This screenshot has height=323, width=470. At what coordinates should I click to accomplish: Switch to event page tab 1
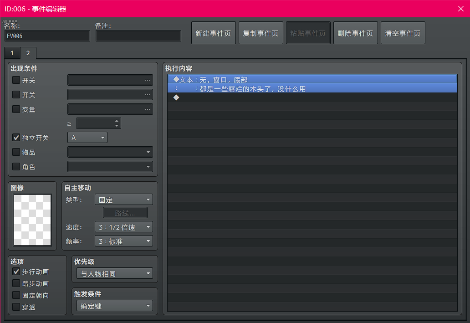pos(12,53)
